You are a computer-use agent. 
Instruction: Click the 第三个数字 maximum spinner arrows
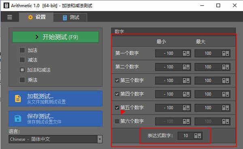226,81
